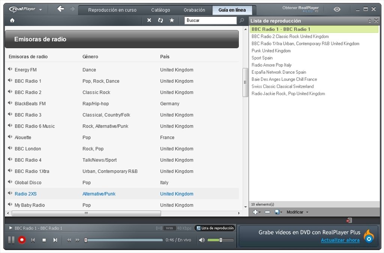Image resolution: width=384 pixels, height=253 pixels.
Task: Click BBC Radio 4 station name
Action: tap(28, 160)
